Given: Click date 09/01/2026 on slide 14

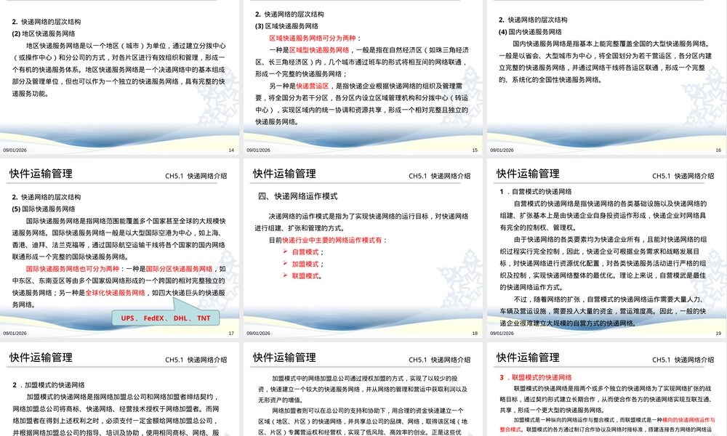Looking at the screenshot, I should 15,150.
